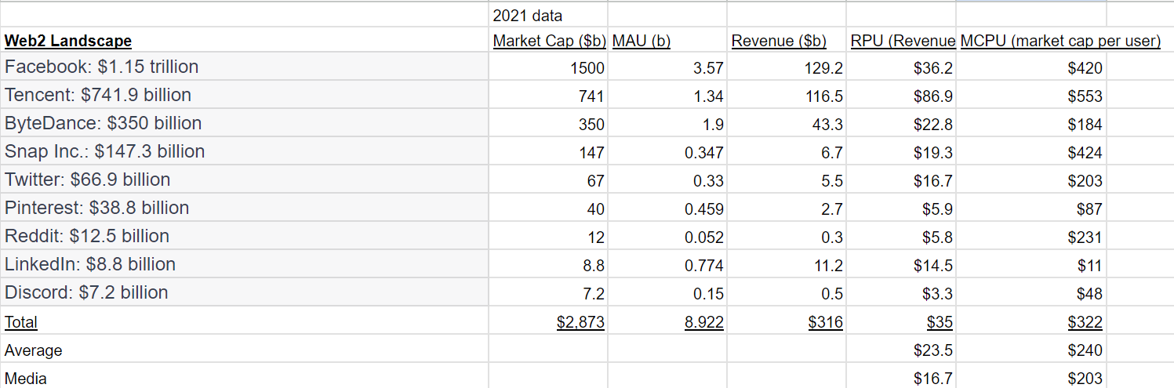Select ByteDance's RPU value $22.8
The height and width of the screenshot is (388, 1174).
coord(933,125)
